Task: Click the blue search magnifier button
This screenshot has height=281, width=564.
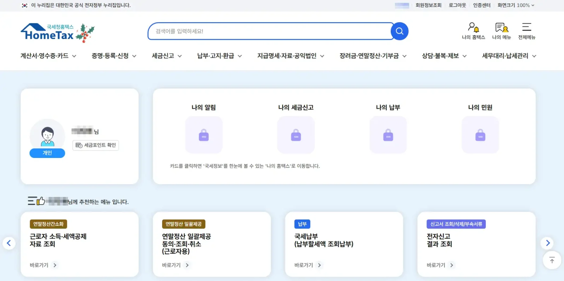Action: point(399,31)
